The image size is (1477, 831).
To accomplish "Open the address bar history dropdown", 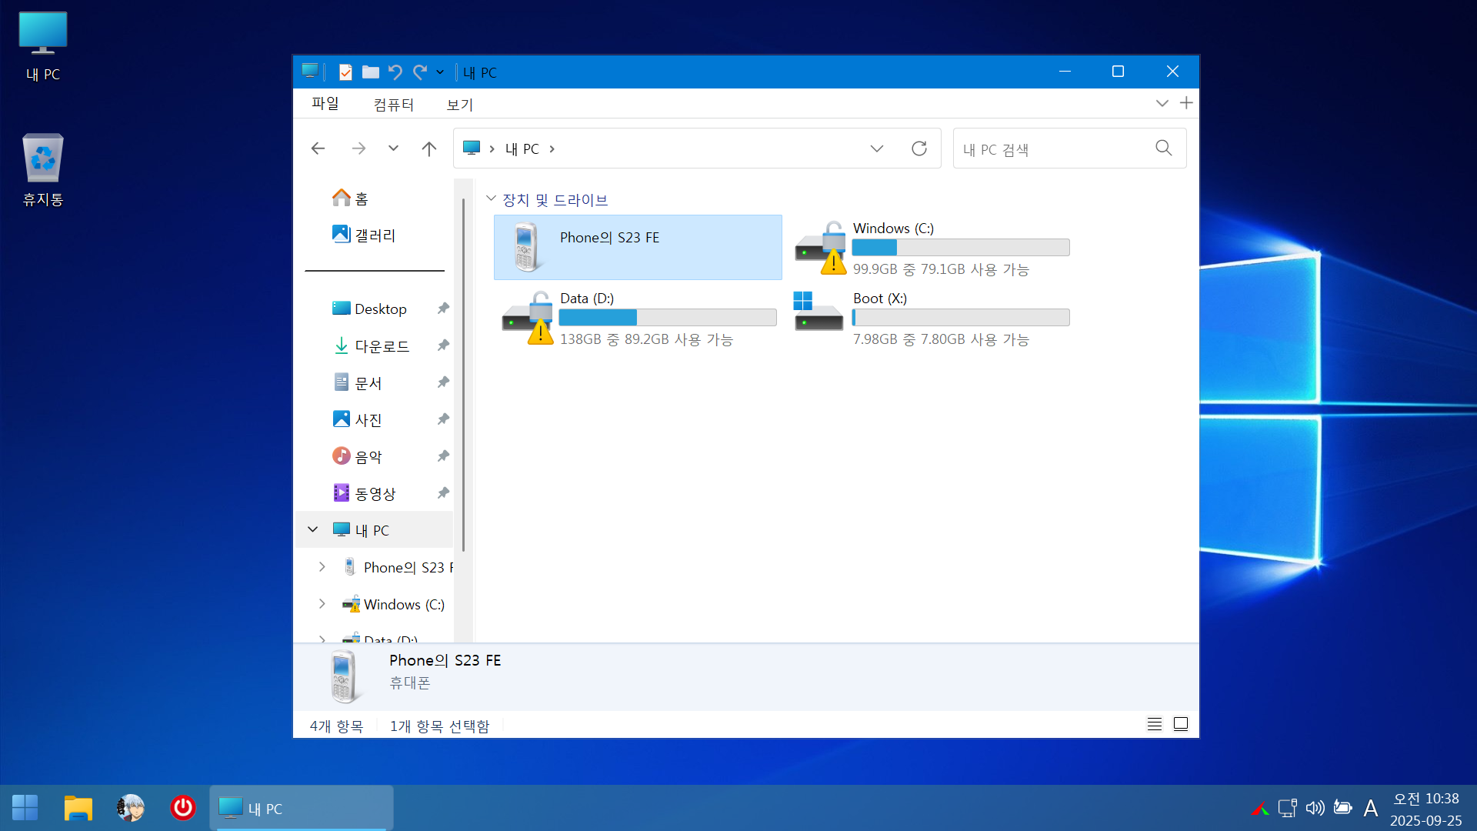I will 877,149.
